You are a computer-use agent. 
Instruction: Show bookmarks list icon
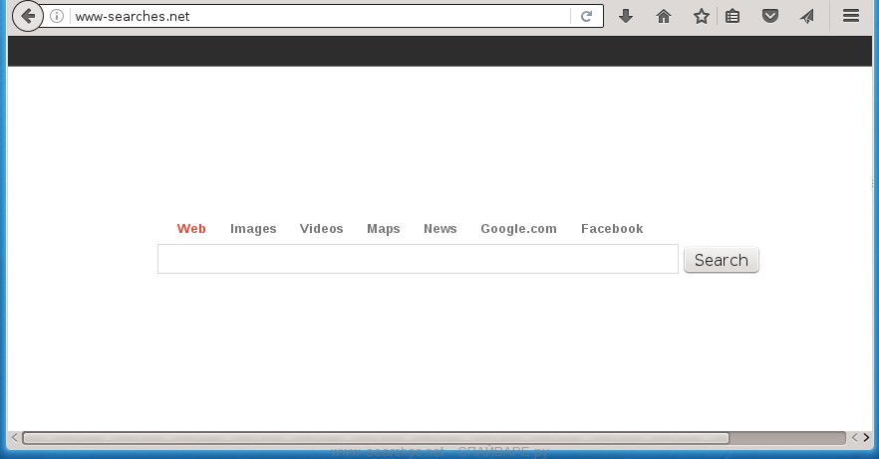click(x=732, y=16)
